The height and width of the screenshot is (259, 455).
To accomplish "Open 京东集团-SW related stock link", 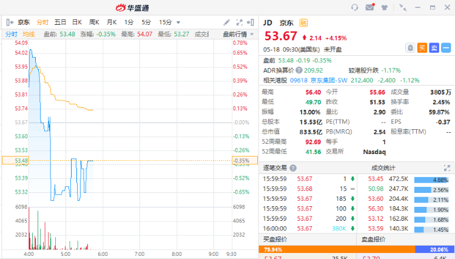I will (329, 80).
